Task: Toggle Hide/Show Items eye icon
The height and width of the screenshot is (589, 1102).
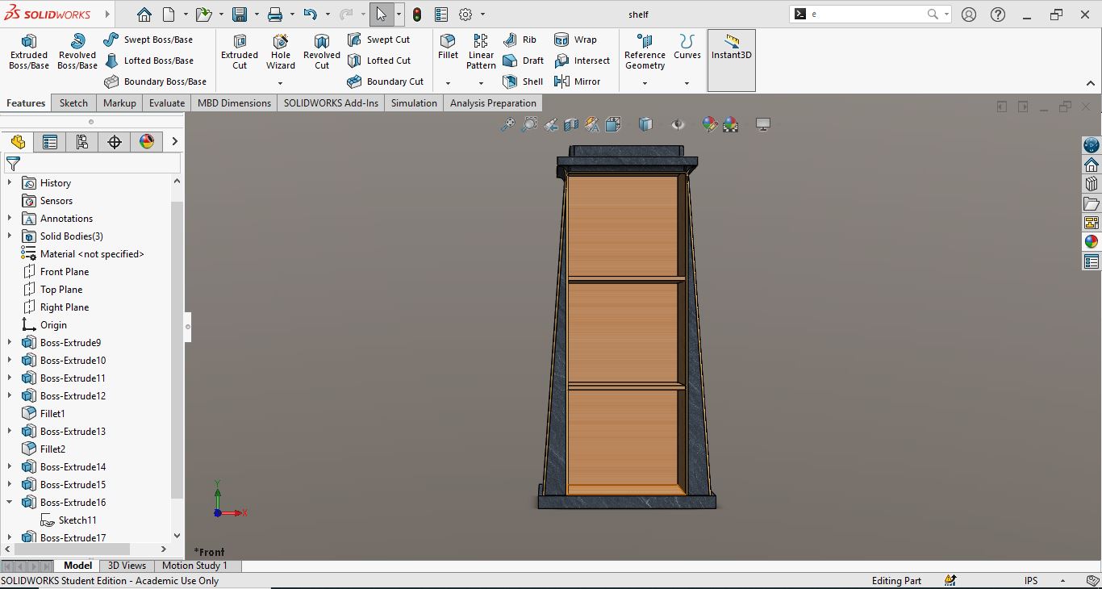Action: point(678,124)
